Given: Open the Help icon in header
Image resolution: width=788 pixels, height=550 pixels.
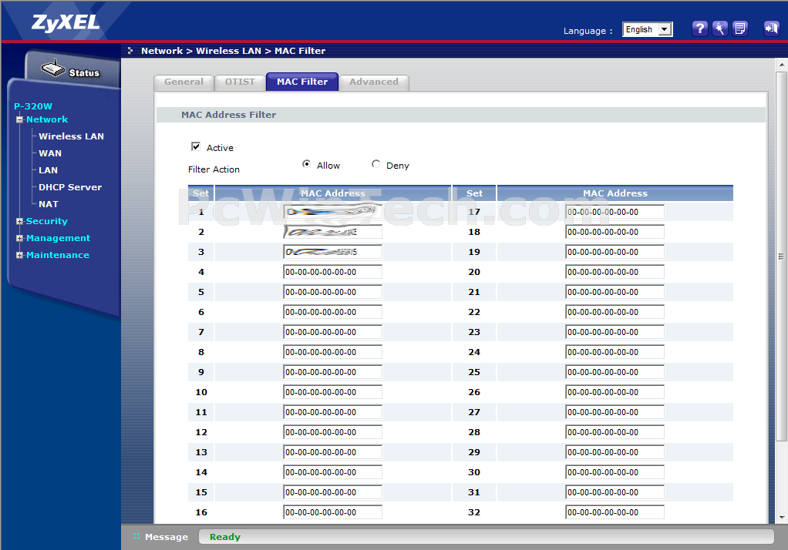Looking at the screenshot, I should click(699, 29).
